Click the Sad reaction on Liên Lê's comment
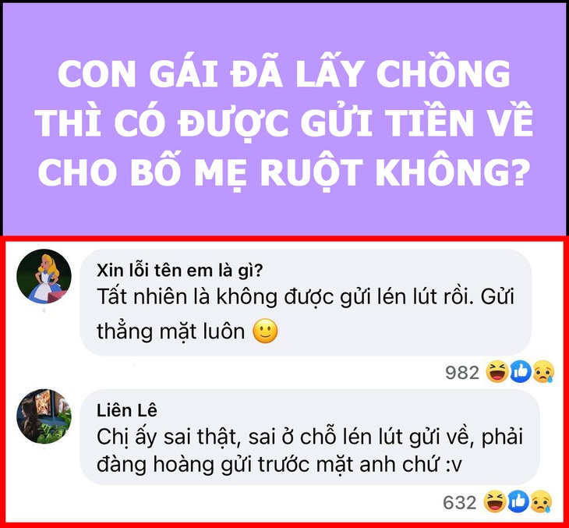 click(x=541, y=501)
